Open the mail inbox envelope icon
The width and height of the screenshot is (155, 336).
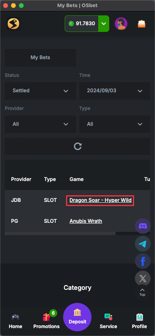[142, 24]
